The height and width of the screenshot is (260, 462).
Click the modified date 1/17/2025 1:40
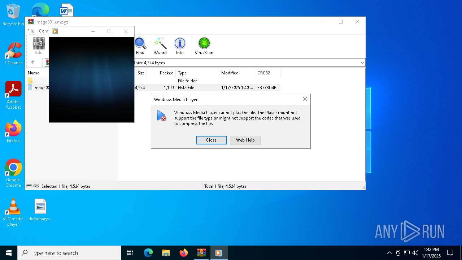237,88
